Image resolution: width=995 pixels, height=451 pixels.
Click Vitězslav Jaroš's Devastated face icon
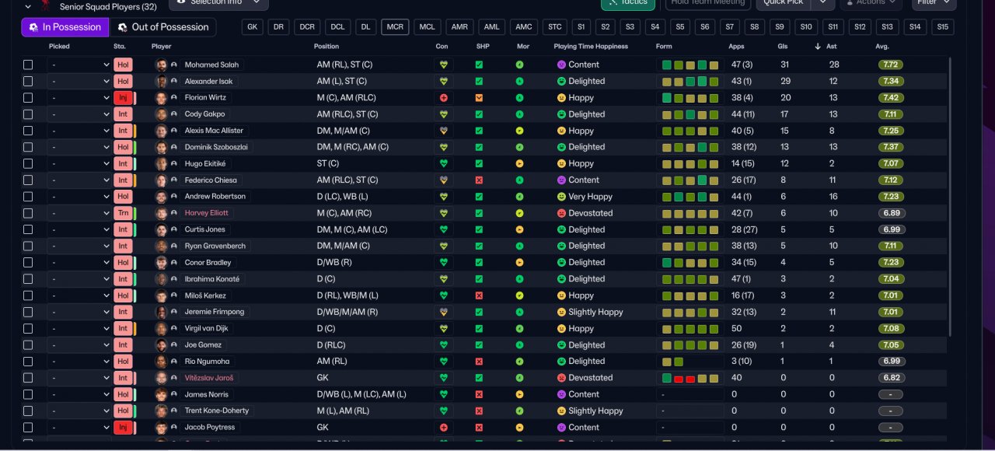click(x=561, y=378)
